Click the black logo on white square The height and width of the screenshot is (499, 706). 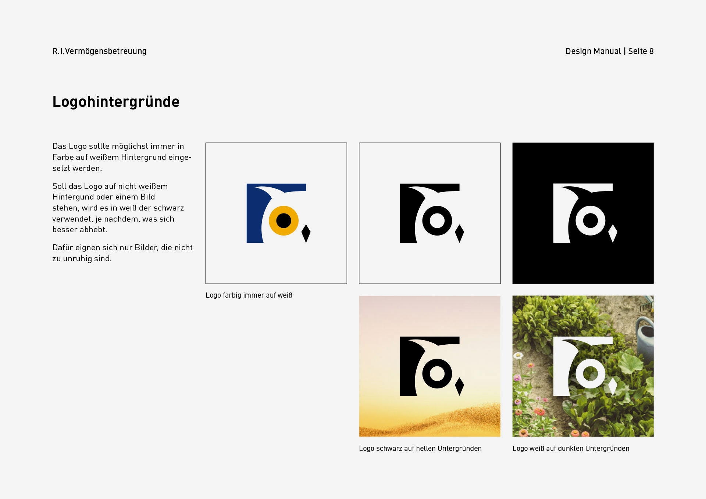coord(432,213)
